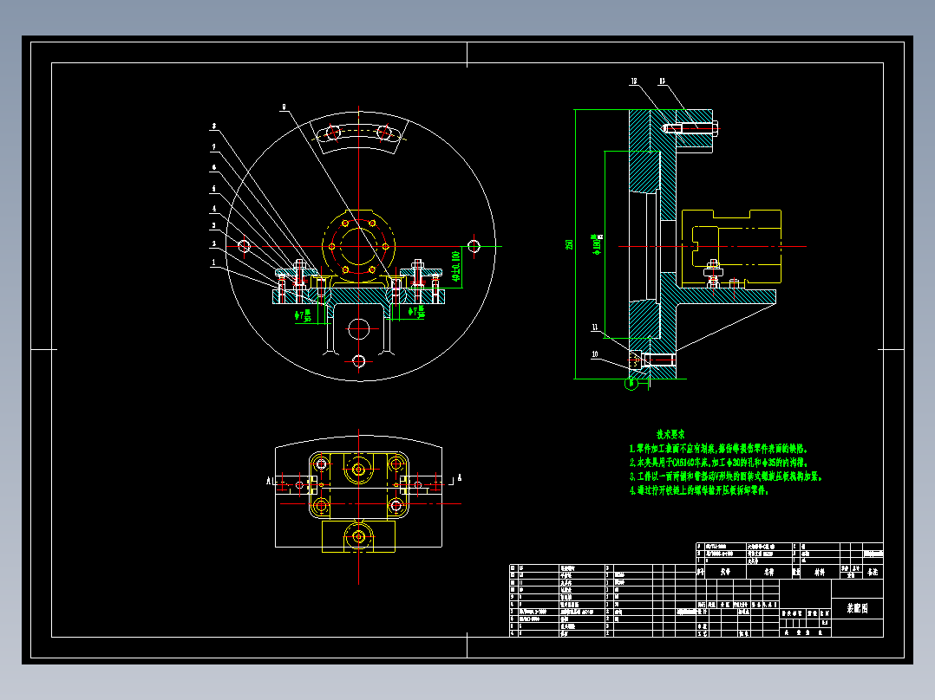Image resolution: width=935 pixels, height=700 pixels.
Task: Click the 装配图 title block cell
Action: pyautogui.click(x=857, y=608)
